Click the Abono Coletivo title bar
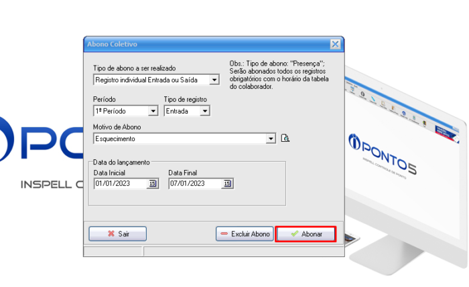Screen dimensions: 469x287 [x=201, y=44]
